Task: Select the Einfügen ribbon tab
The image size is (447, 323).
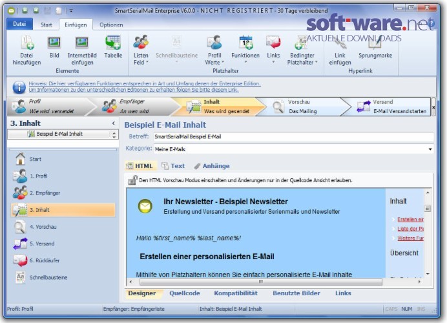Action: (76, 25)
